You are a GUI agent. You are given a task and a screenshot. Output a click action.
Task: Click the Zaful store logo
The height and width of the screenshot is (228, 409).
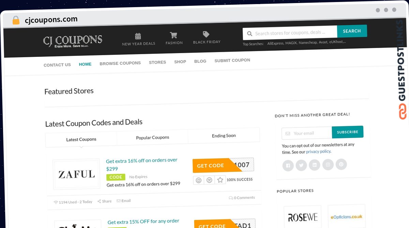(76, 174)
